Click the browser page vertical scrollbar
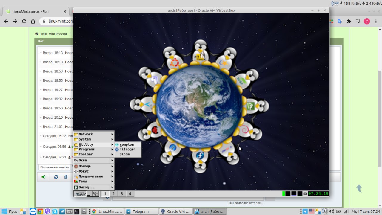382x215 pixels. pos(380,118)
